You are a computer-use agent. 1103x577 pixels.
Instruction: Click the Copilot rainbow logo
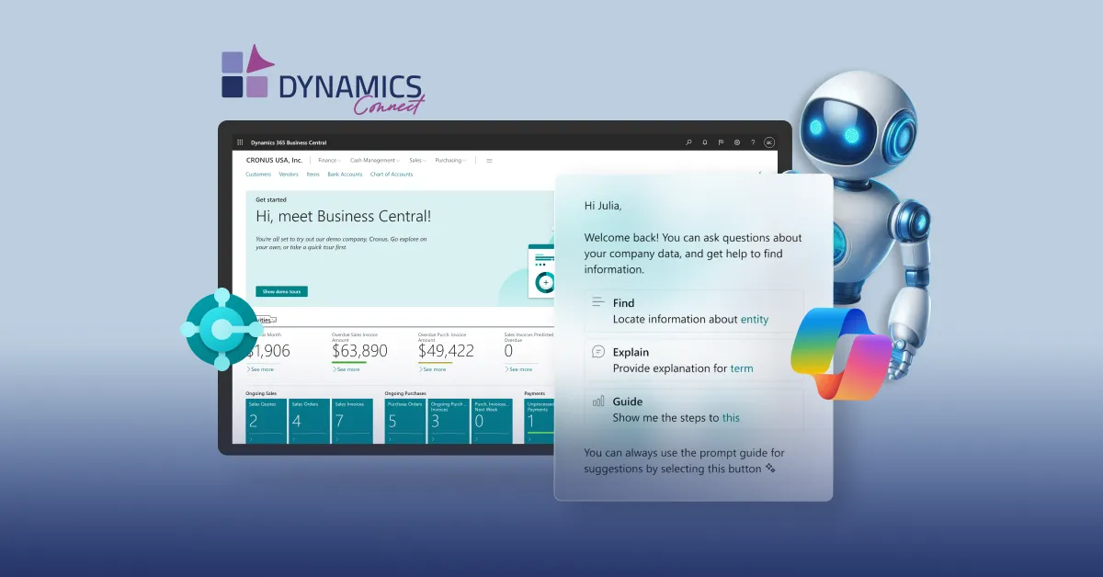tap(840, 354)
